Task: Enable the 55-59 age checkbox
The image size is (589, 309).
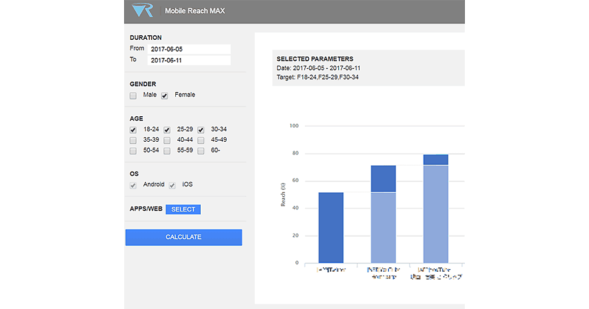Action: pyautogui.click(x=167, y=152)
